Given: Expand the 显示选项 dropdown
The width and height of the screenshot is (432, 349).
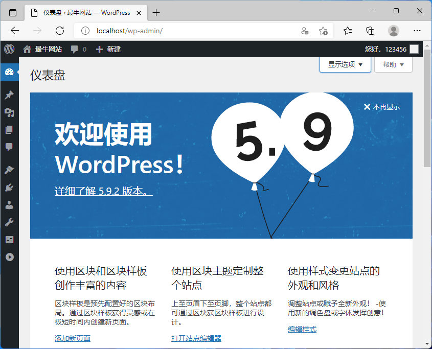Looking at the screenshot, I should tap(345, 65).
